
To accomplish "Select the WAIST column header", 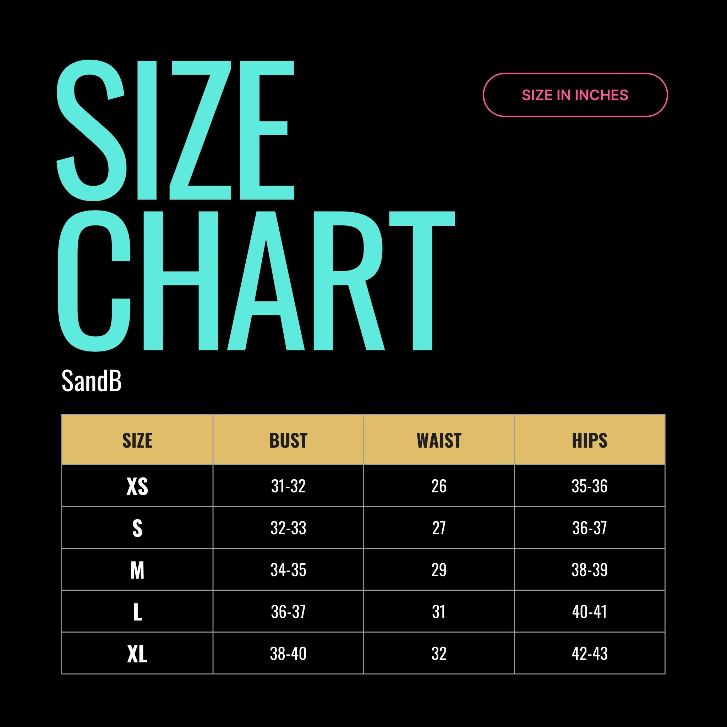I will pos(439,440).
